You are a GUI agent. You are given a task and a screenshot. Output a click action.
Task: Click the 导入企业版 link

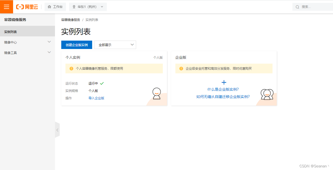[x=97, y=98]
